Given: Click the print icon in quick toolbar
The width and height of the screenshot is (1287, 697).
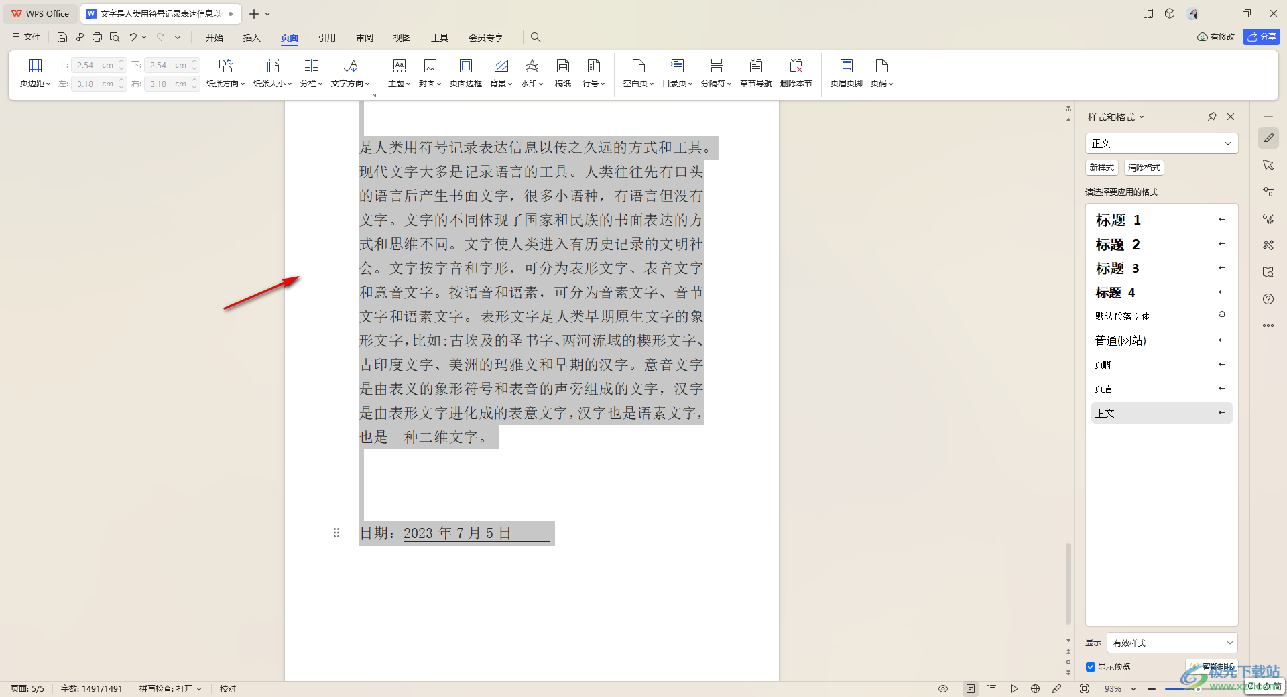Looking at the screenshot, I should [x=97, y=37].
